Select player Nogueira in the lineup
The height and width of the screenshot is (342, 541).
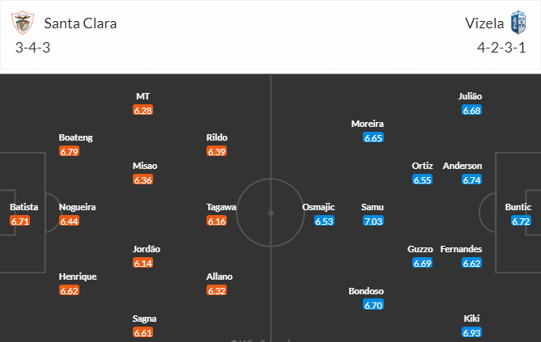click(78, 207)
